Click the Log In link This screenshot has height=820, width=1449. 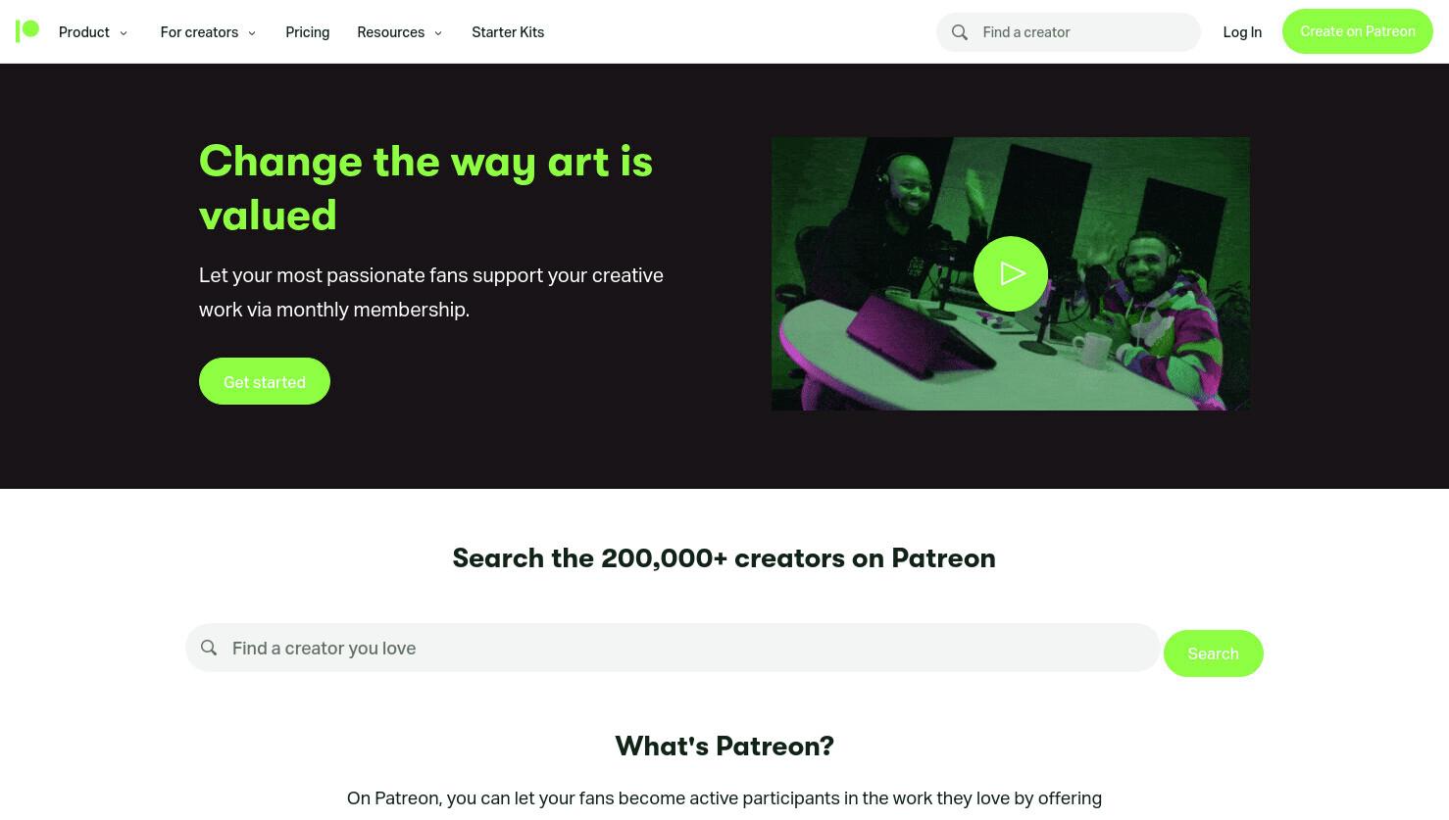(x=1242, y=32)
